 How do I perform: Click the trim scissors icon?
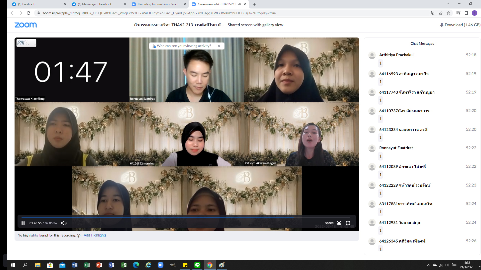(339, 223)
